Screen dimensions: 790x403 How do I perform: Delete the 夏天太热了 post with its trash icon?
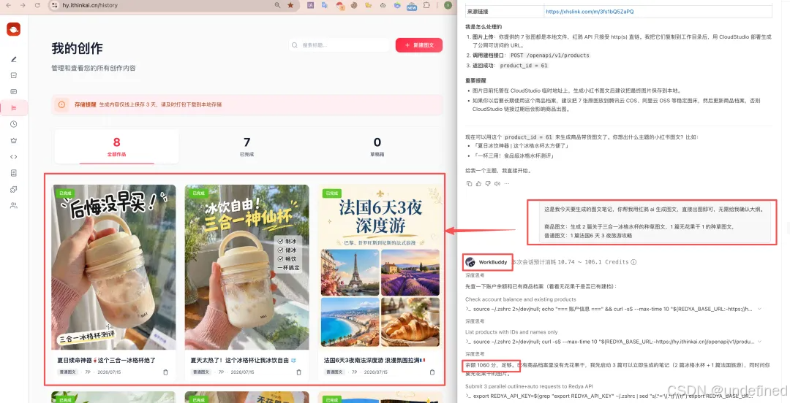click(298, 372)
